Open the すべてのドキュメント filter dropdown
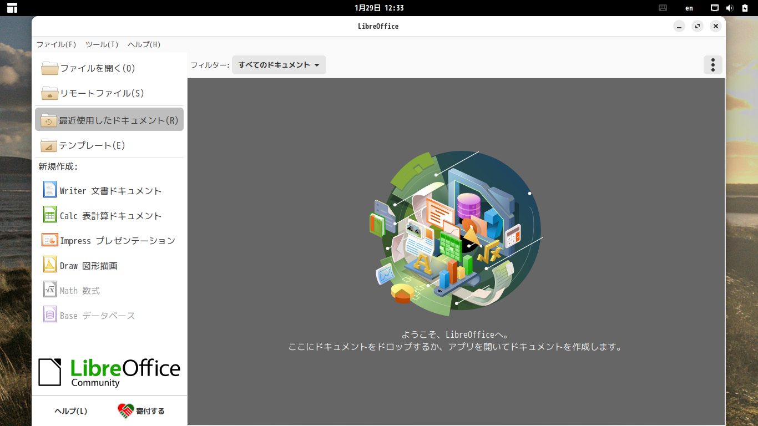This screenshot has width=758, height=426. point(279,65)
